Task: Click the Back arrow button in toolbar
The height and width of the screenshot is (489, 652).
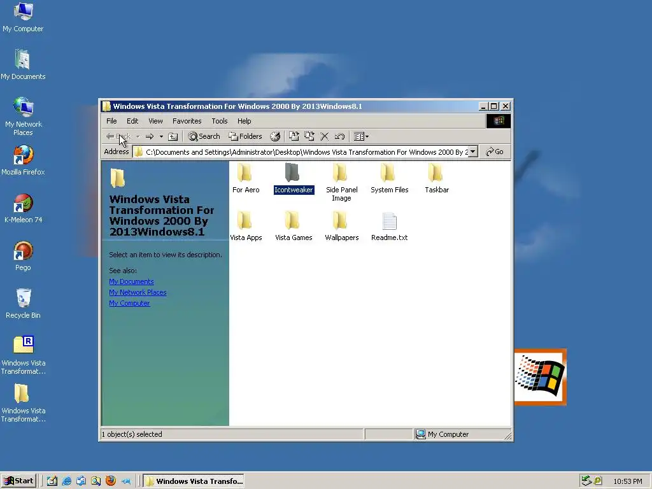Action: (x=118, y=136)
